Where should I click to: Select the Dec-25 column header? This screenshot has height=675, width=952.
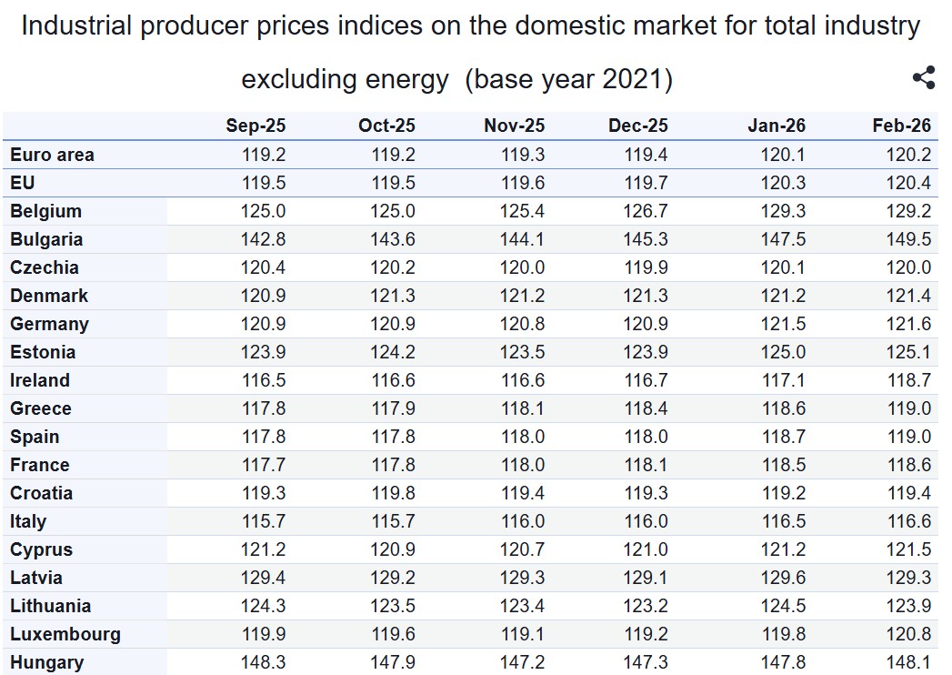point(638,126)
